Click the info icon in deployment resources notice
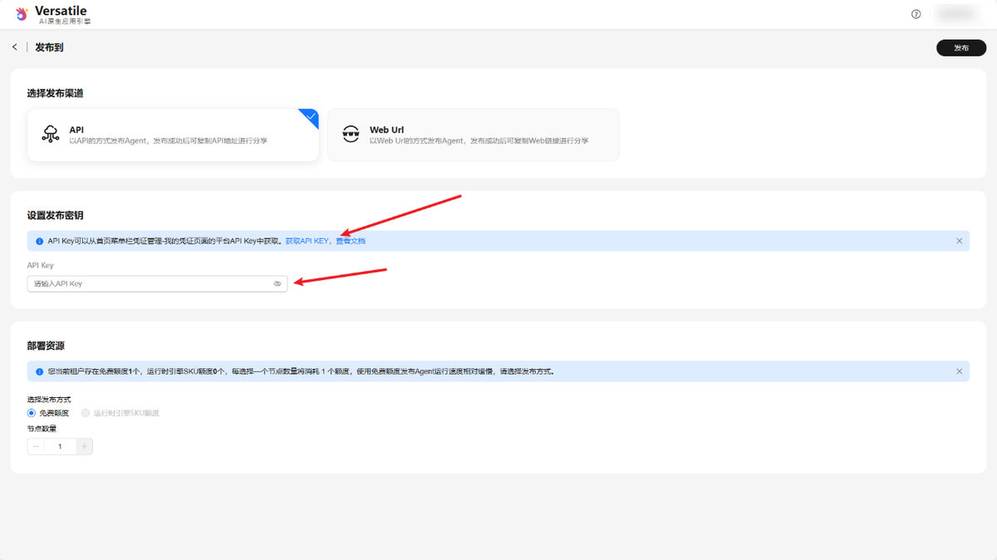This screenshot has width=997, height=560. [39, 371]
